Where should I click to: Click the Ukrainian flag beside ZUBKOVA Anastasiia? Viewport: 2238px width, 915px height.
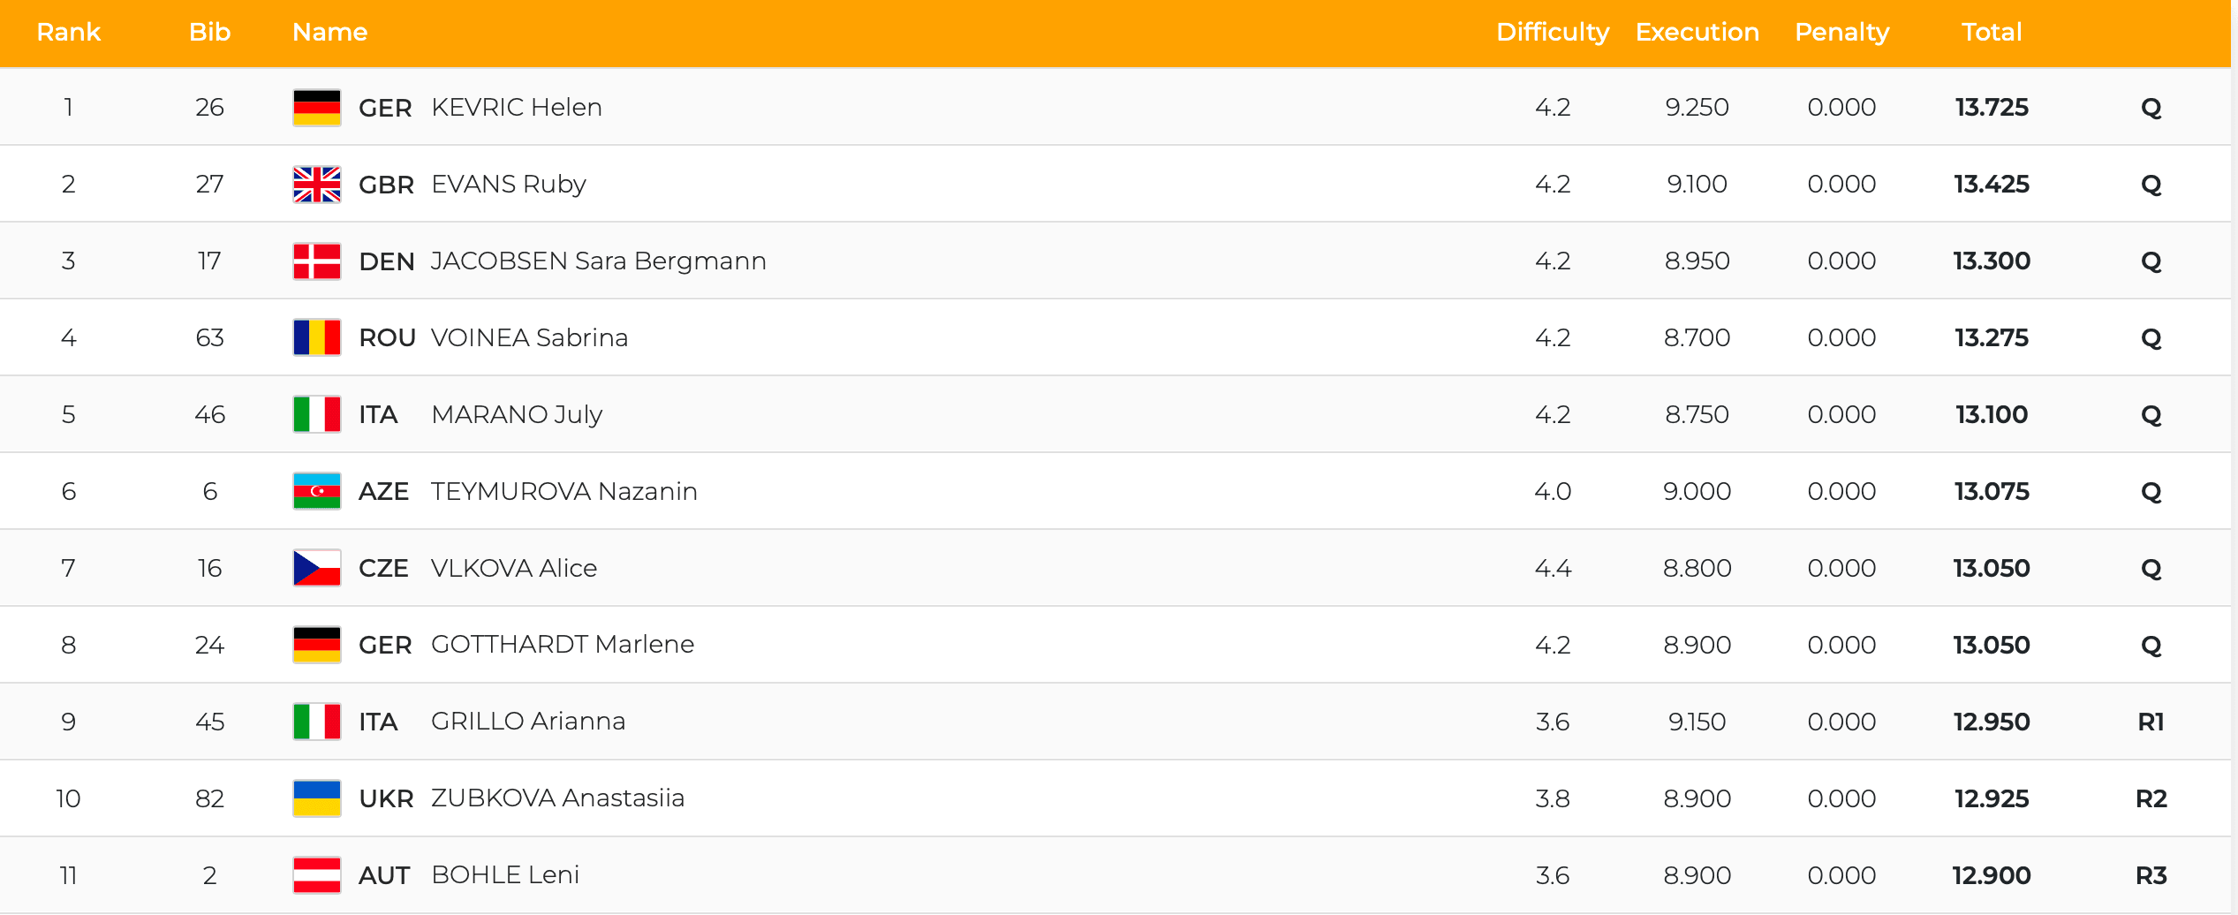point(317,798)
